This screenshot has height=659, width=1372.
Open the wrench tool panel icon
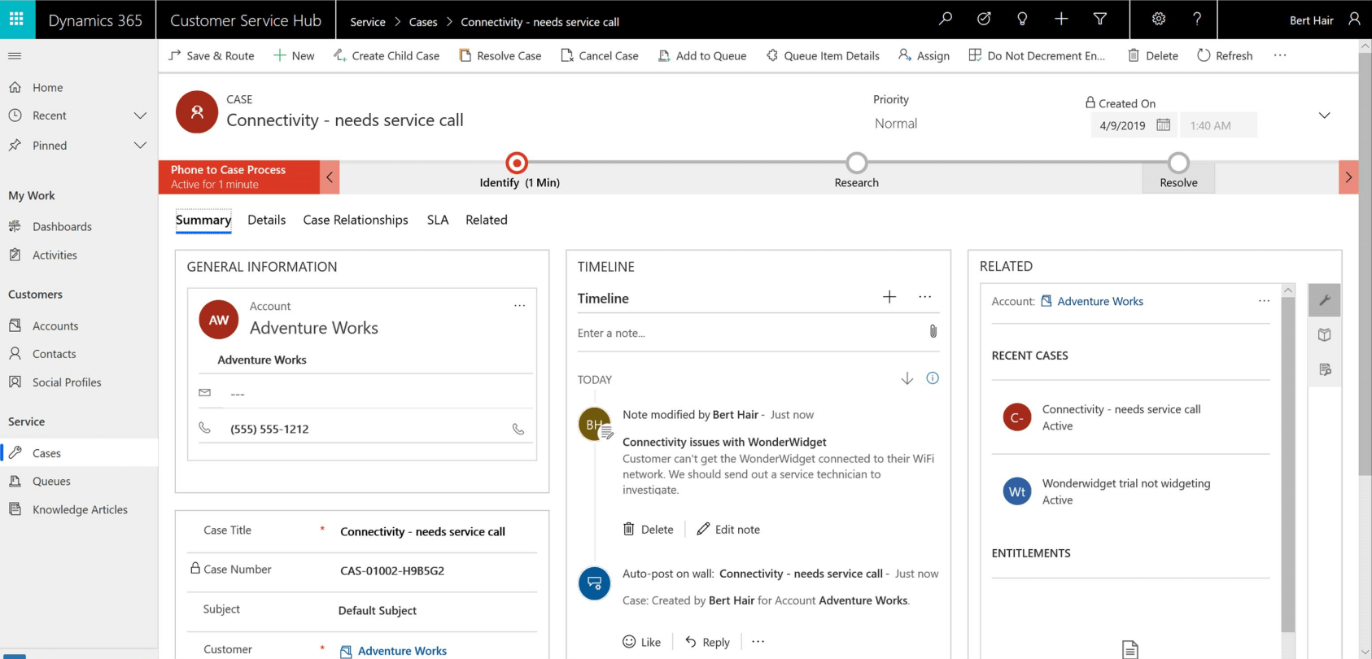1325,300
